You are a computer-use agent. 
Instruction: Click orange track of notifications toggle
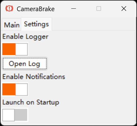point(9,89)
